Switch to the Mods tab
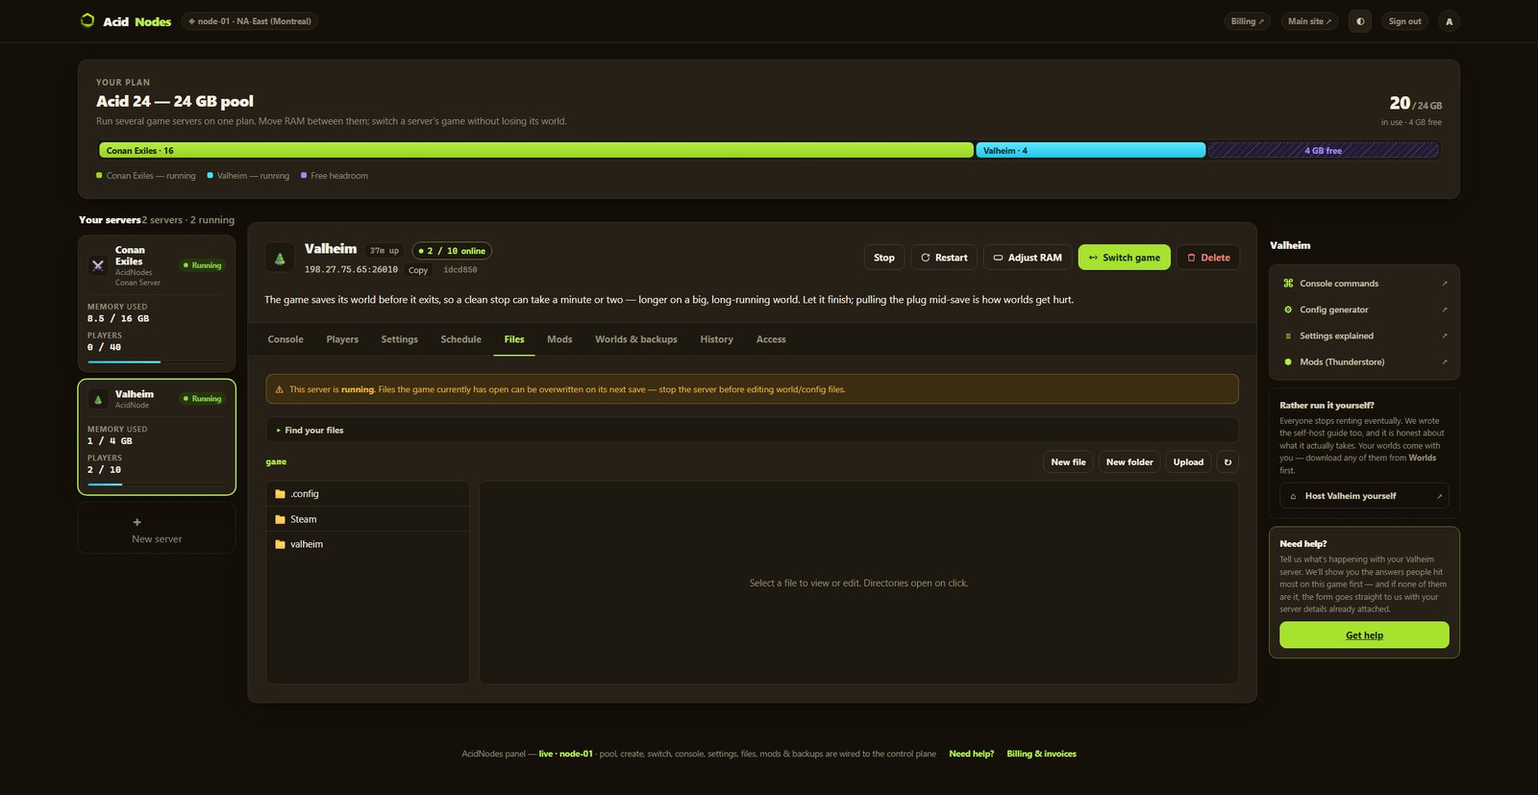The height and width of the screenshot is (795, 1538). (559, 339)
